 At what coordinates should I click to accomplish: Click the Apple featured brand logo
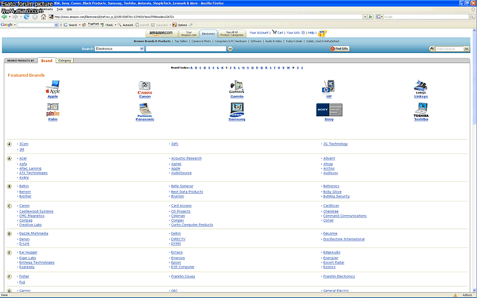53,87
